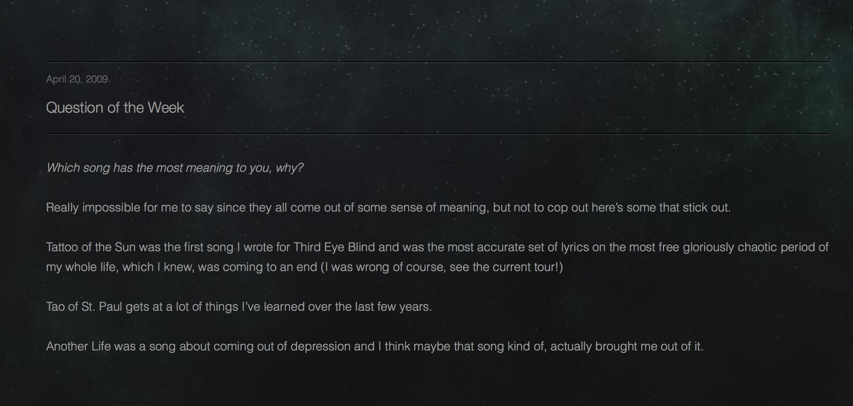Click the phrase I was wrong of course
The width and height of the screenshot is (853, 406).
(x=384, y=267)
